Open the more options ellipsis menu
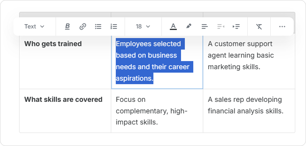Viewport: 306px width, 146px height. 282,27
